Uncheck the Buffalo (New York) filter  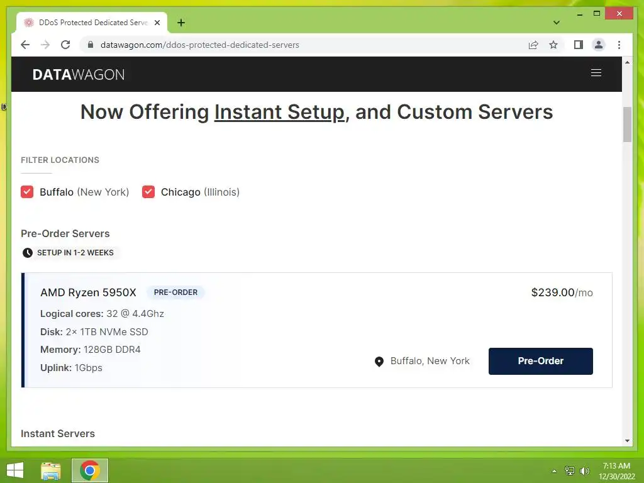(x=27, y=192)
